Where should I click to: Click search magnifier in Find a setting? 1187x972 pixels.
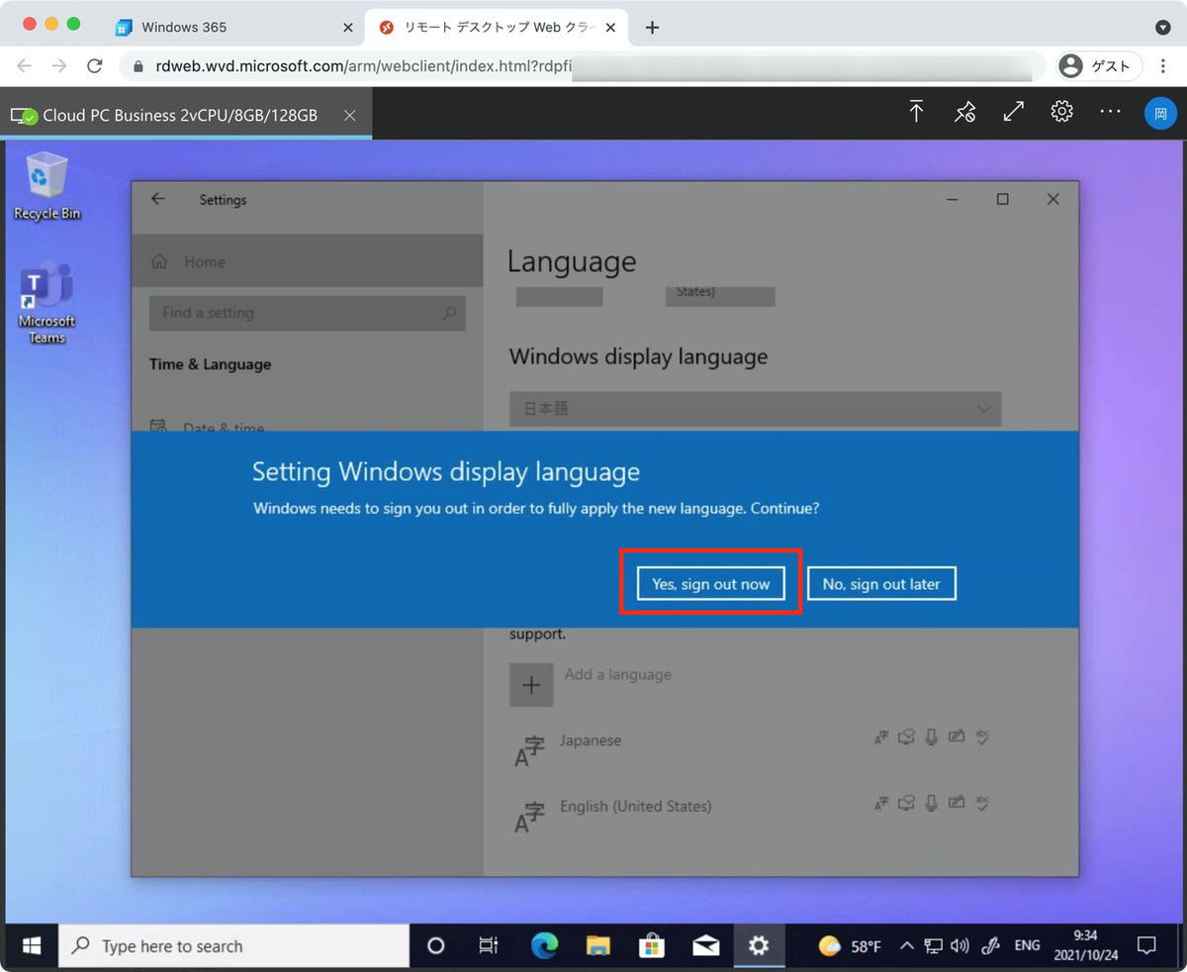449,313
